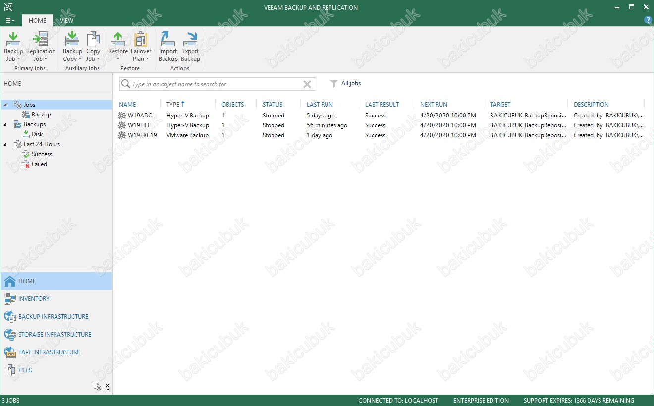Collapse the Jobs tree node
Image resolution: width=654 pixels, height=406 pixels.
[x=5, y=105]
